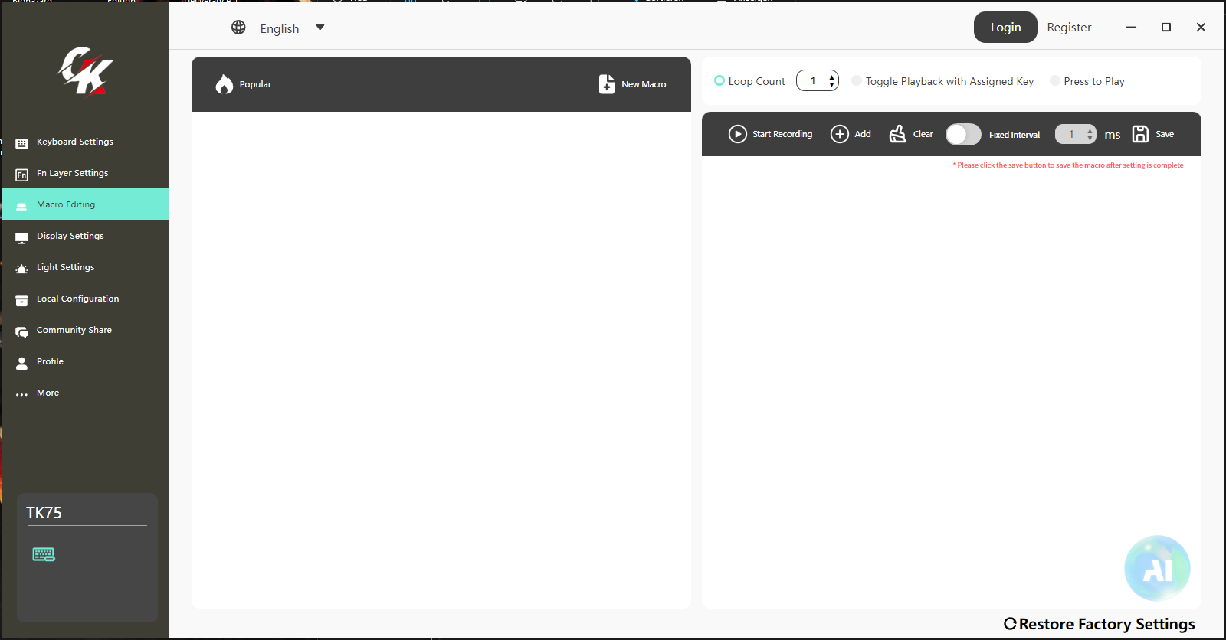Click the Save floppy disk icon
This screenshot has height=640, width=1226.
click(x=1140, y=134)
